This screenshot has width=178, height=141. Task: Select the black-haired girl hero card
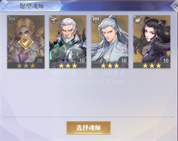pos(152,42)
